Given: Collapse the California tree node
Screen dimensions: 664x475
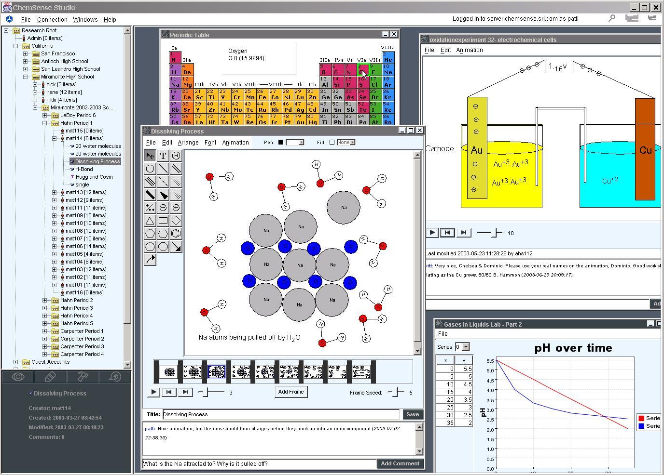Looking at the screenshot, I should [15, 46].
